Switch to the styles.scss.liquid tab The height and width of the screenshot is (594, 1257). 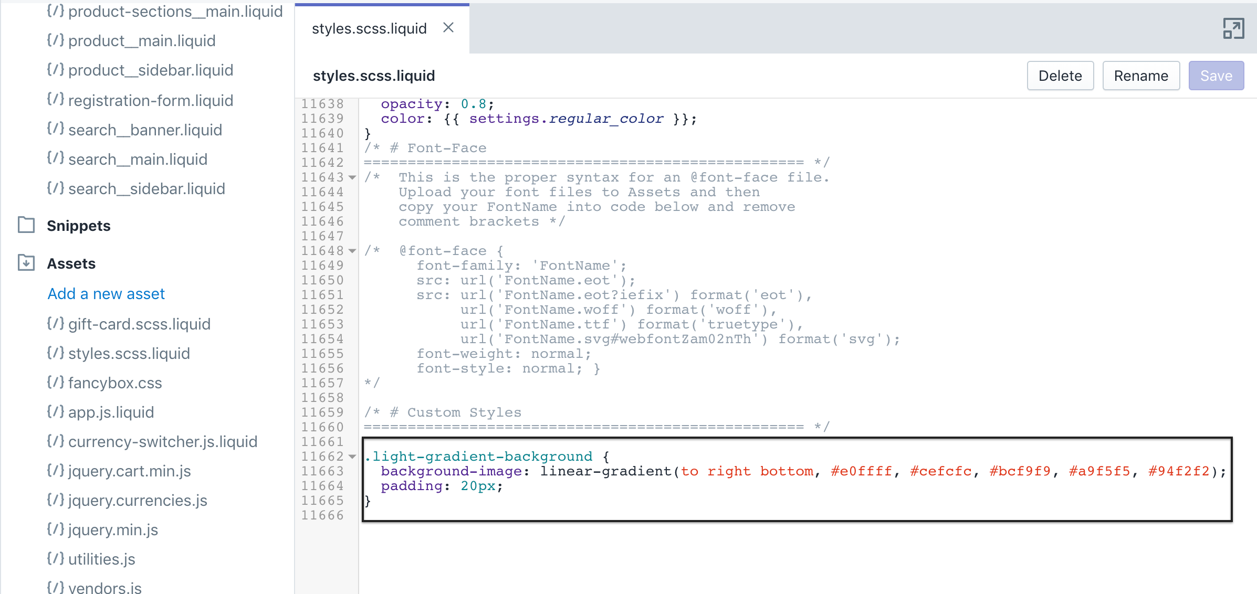[x=369, y=28]
